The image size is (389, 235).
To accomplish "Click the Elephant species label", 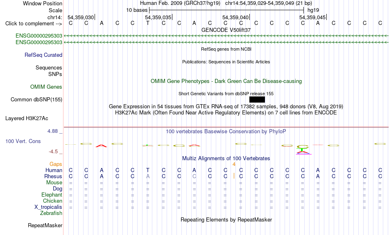I will pos(52,195).
